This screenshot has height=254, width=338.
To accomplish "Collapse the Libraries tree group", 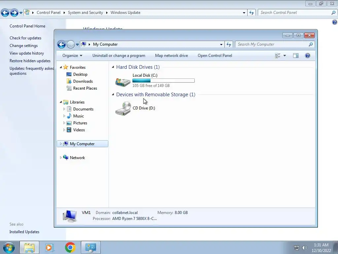I will tap(61, 102).
